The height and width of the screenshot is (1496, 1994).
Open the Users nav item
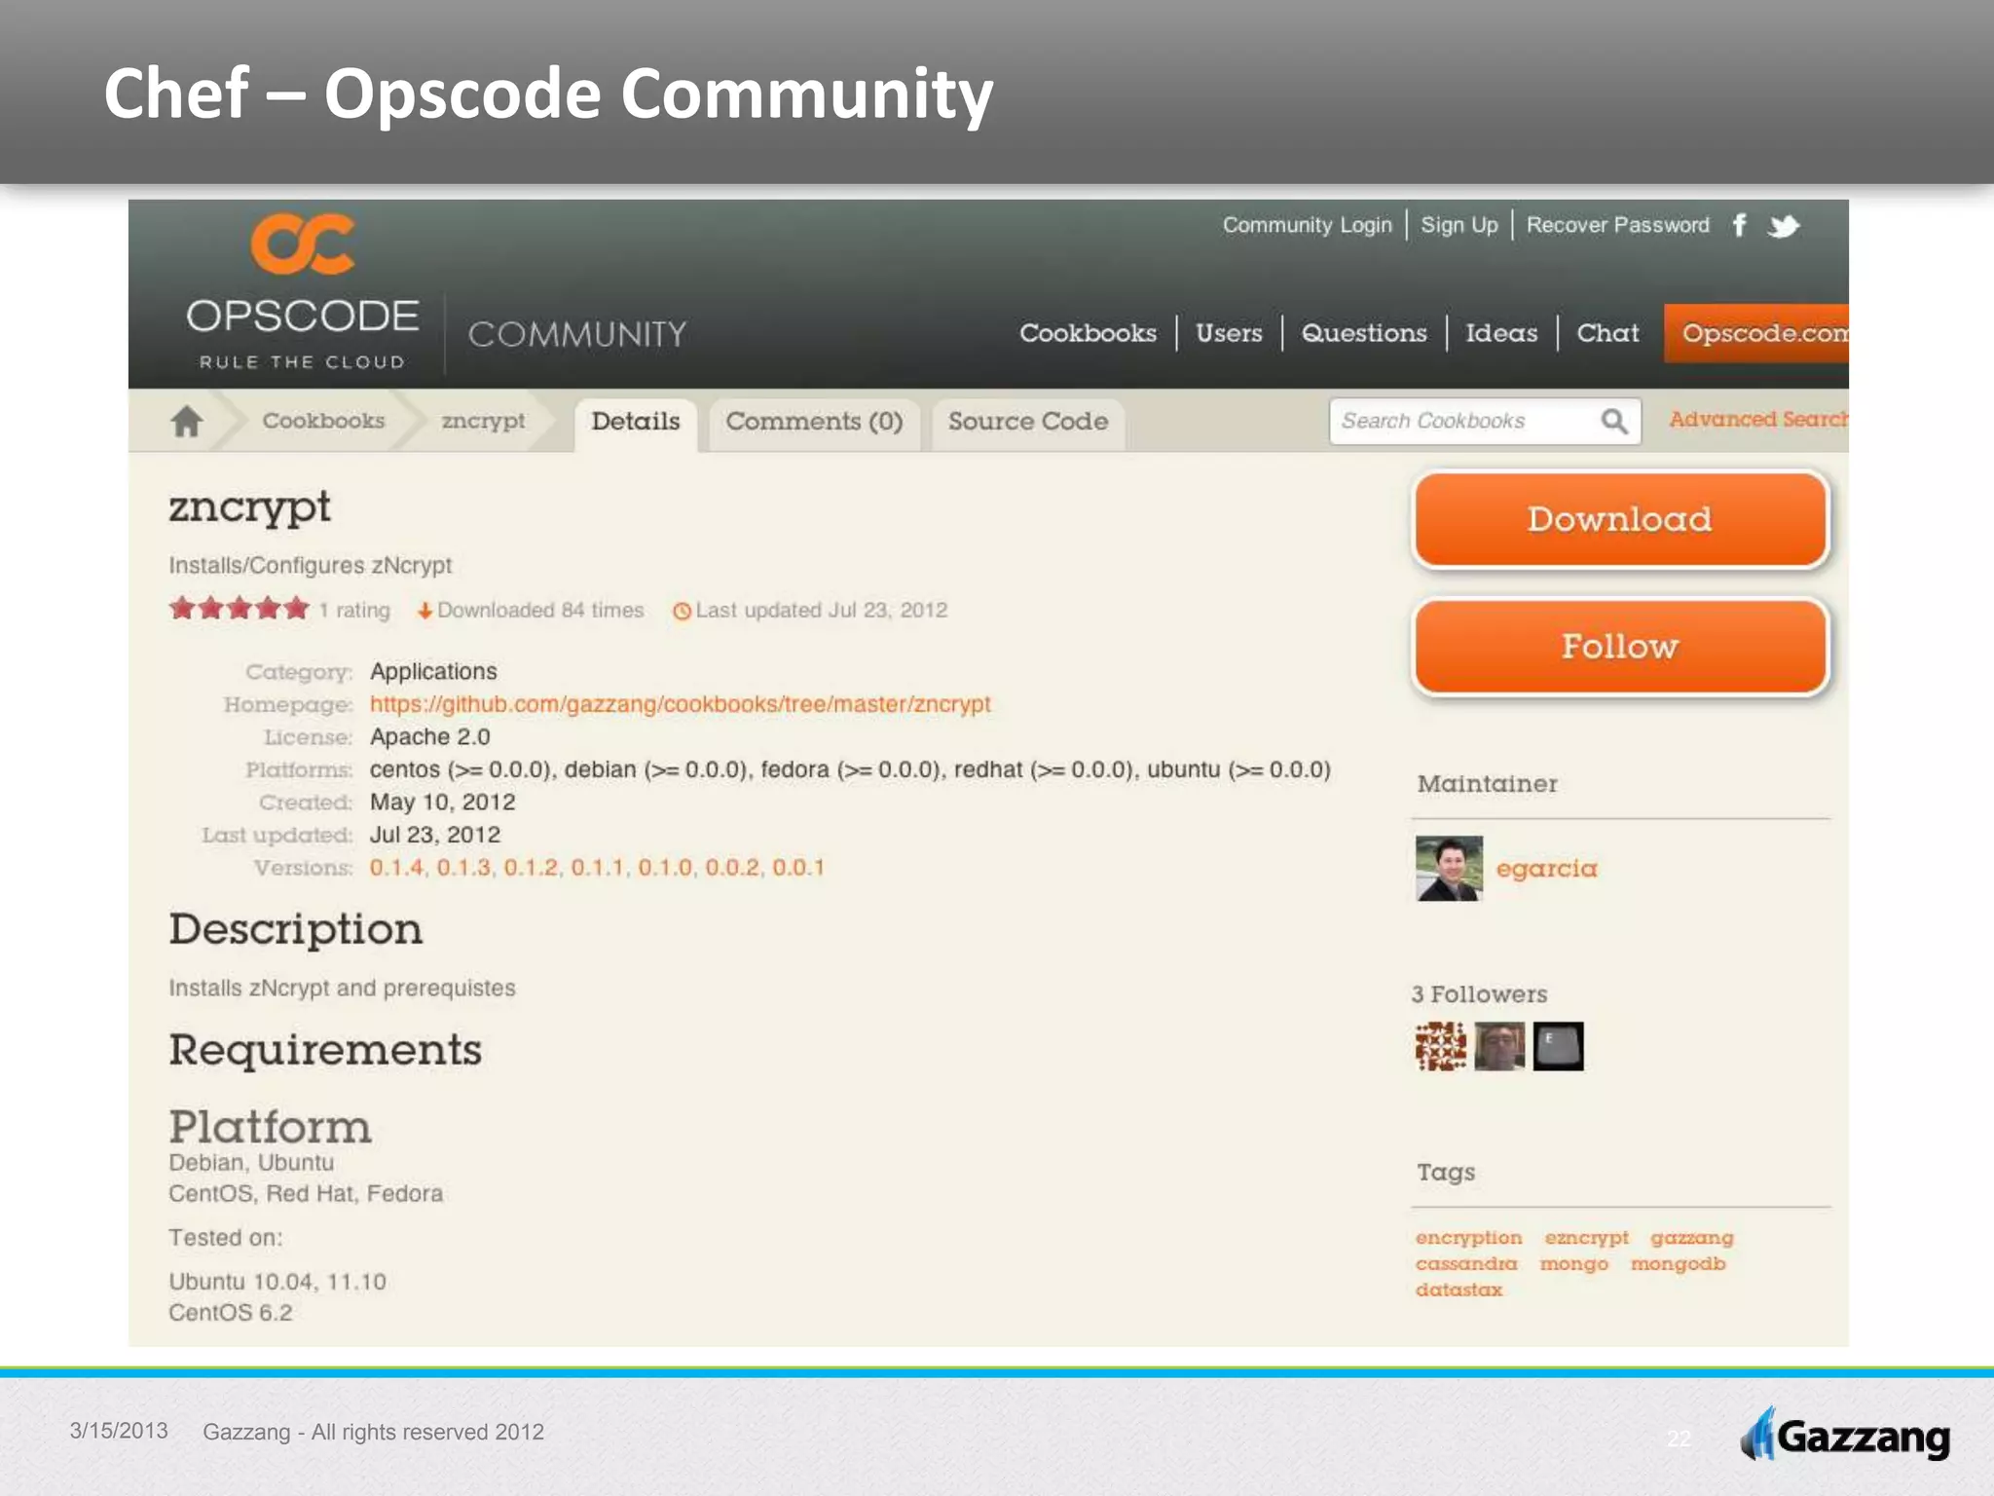click(x=1229, y=333)
